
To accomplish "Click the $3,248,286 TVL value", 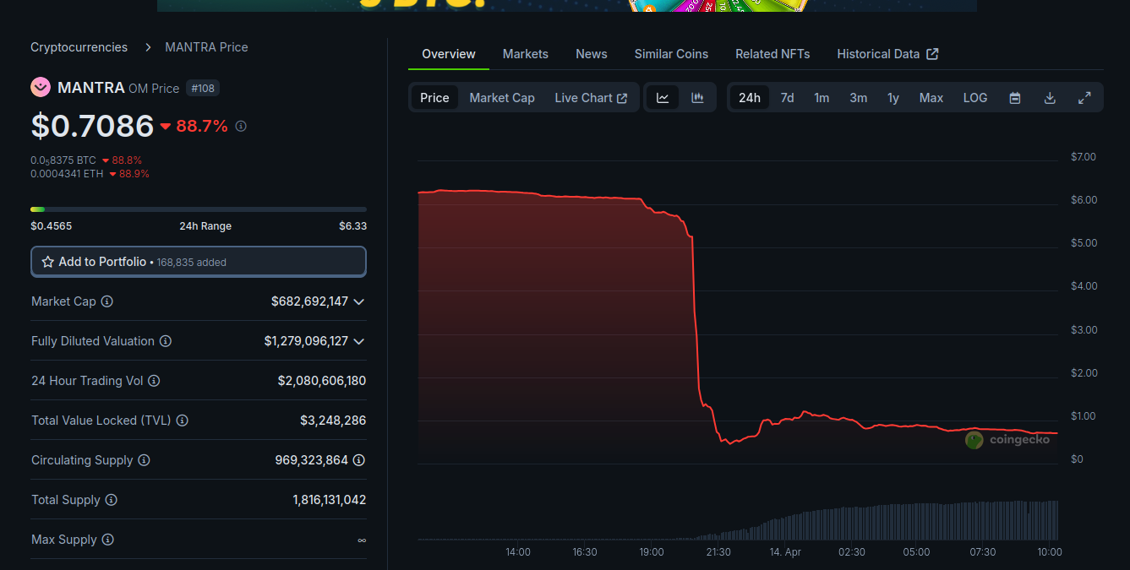I will point(333,421).
